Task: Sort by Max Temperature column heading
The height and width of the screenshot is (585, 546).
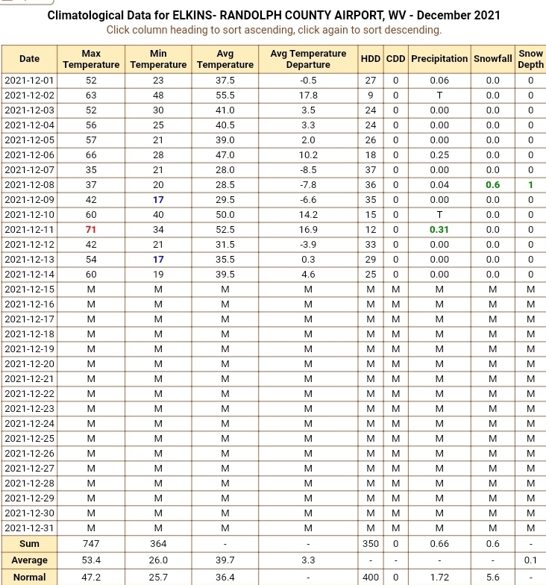Action: click(x=91, y=59)
